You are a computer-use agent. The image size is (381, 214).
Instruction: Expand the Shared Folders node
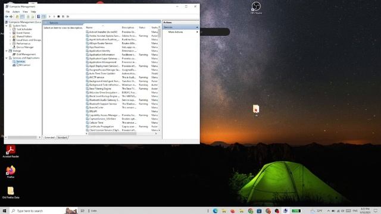point(10,36)
